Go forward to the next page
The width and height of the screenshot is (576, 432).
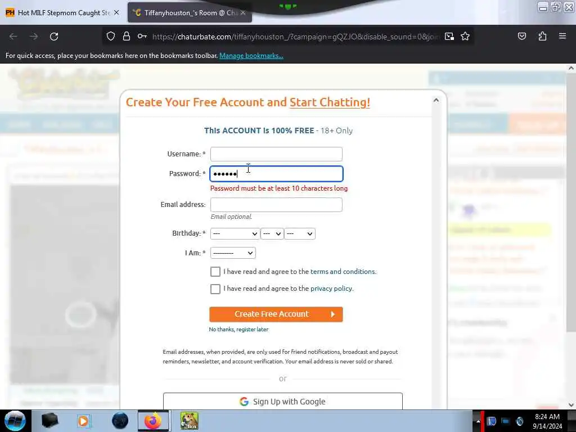[x=34, y=37]
